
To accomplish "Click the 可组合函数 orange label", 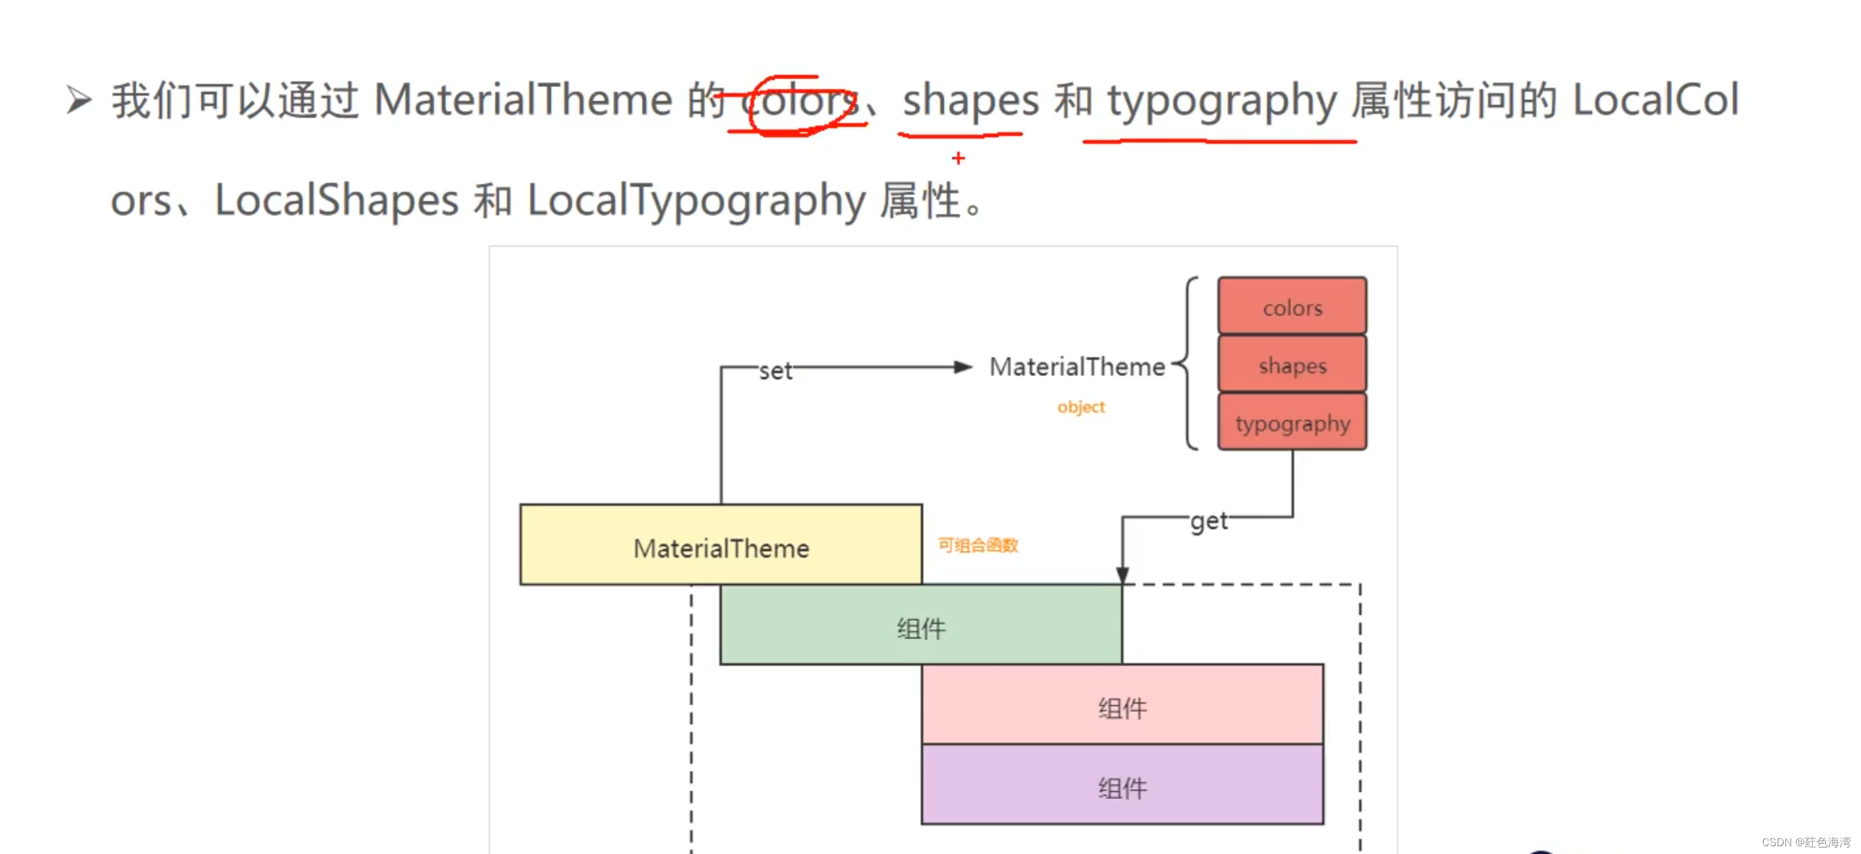I will pyautogui.click(x=977, y=545).
